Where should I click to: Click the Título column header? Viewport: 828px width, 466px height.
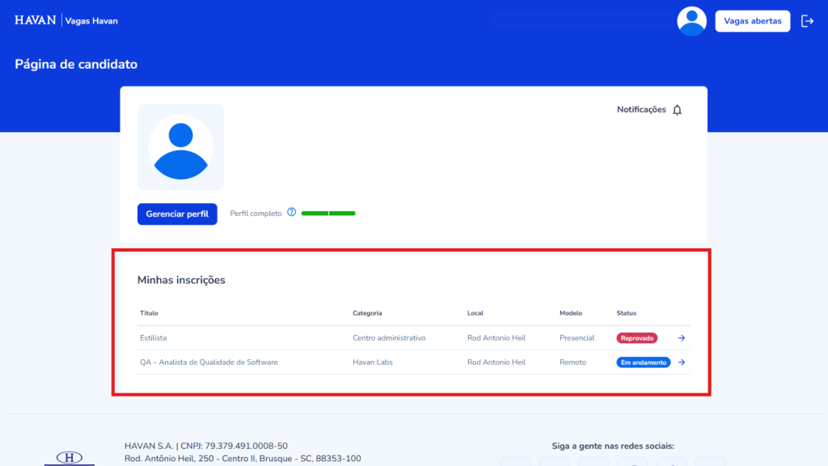point(149,313)
